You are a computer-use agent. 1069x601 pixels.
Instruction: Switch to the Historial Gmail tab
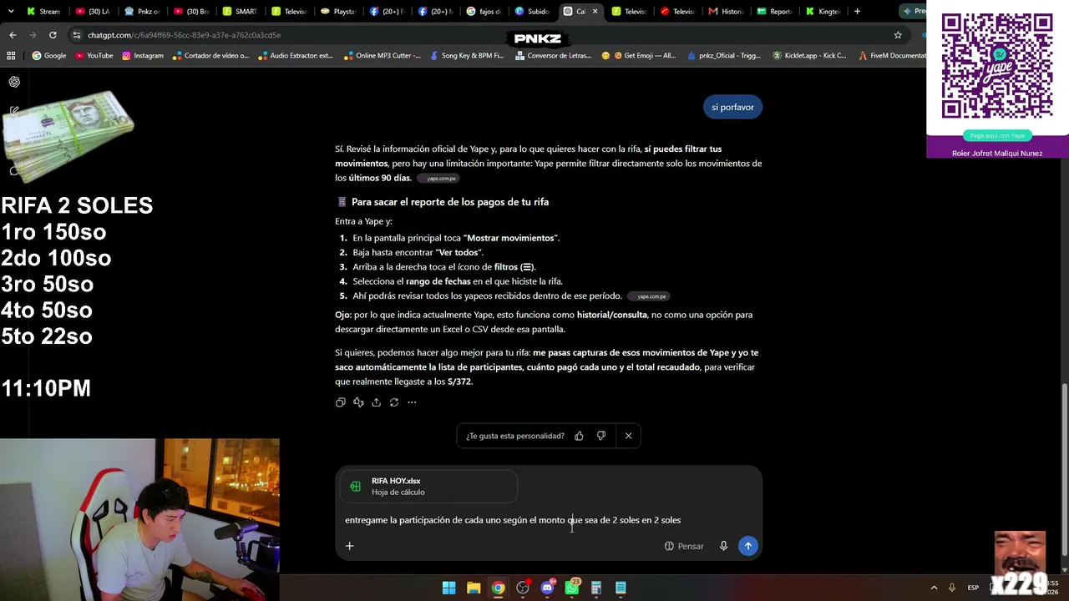726,12
